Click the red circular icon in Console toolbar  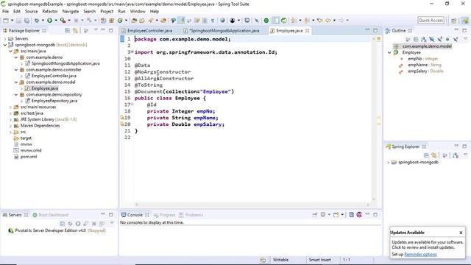click(359, 214)
